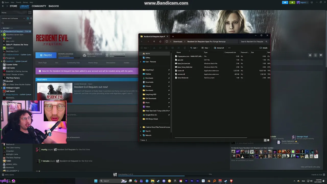
Task: Open the Games menu in Steam
Action: pyautogui.click(x=25, y=2)
